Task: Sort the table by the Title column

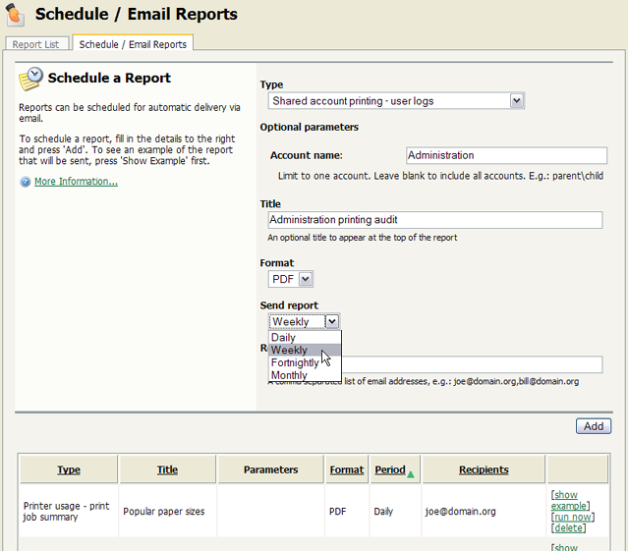Action: point(167,469)
